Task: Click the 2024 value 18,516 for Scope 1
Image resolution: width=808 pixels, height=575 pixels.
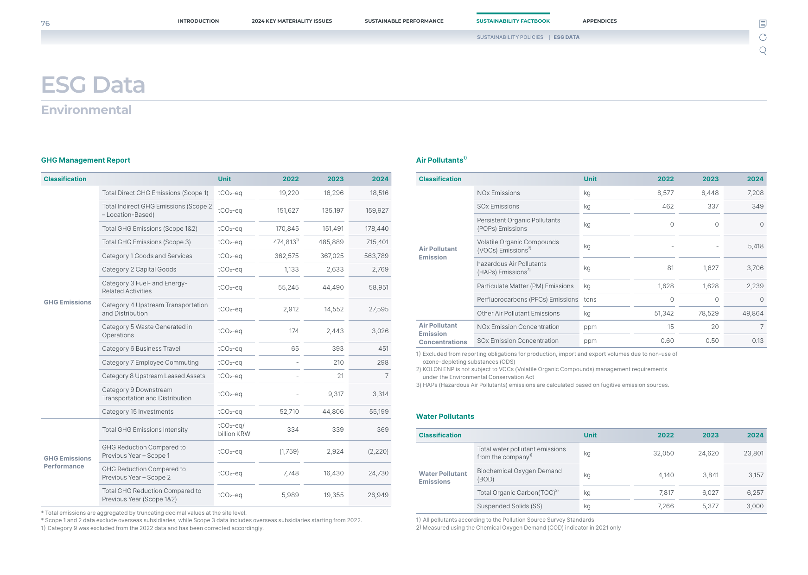Action: pos(379,193)
